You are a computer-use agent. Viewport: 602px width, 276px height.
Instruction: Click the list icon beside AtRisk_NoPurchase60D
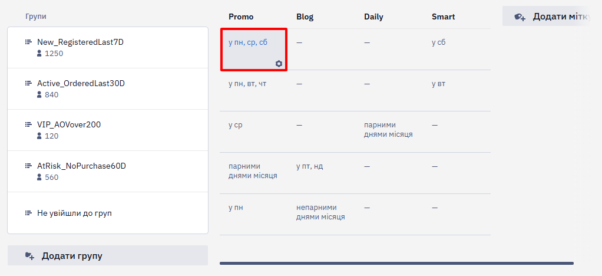[28, 166]
